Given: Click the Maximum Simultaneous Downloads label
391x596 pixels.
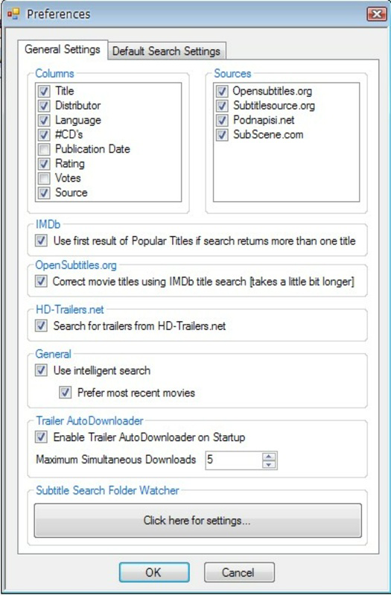Looking at the screenshot, I should point(116,460).
